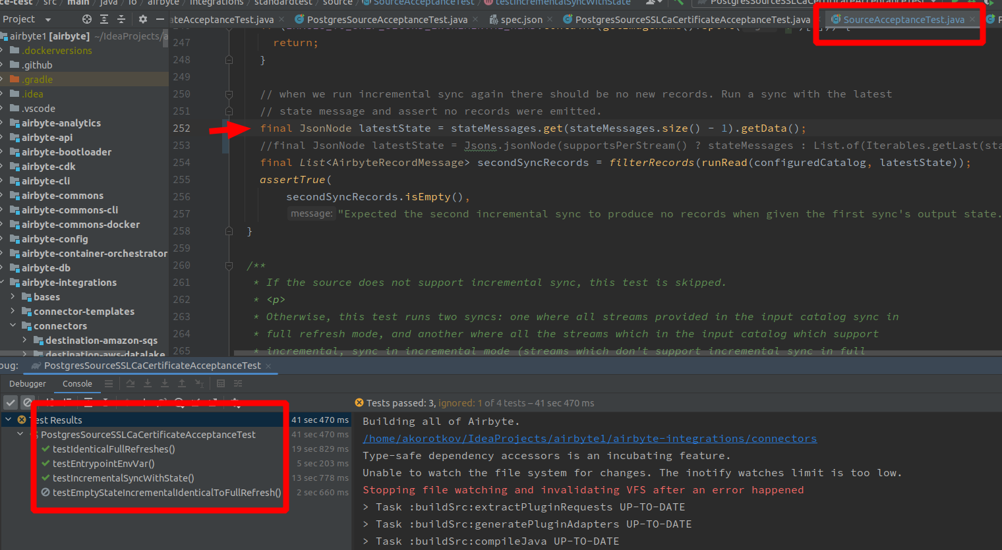This screenshot has width=1002, height=550.
Task: Click Run to Cursor debug icon
Action: pyautogui.click(x=199, y=383)
